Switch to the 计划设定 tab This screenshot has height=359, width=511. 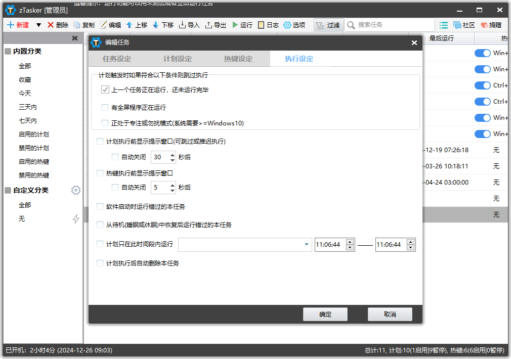coord(177,59)
